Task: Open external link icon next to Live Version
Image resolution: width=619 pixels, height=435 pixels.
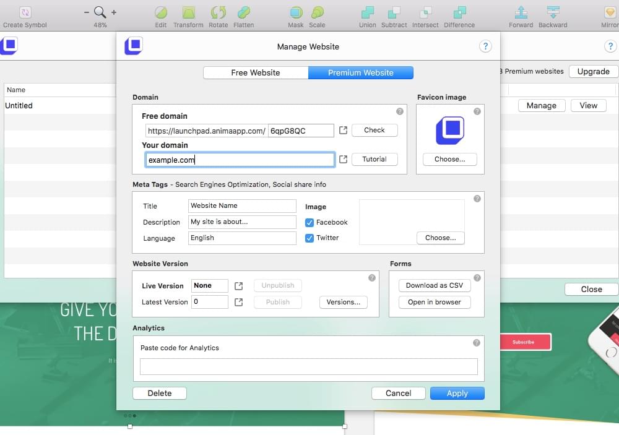Action: point(239,286)
